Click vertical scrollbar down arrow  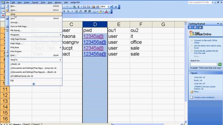pyautogui.click(x=185, y=122)
